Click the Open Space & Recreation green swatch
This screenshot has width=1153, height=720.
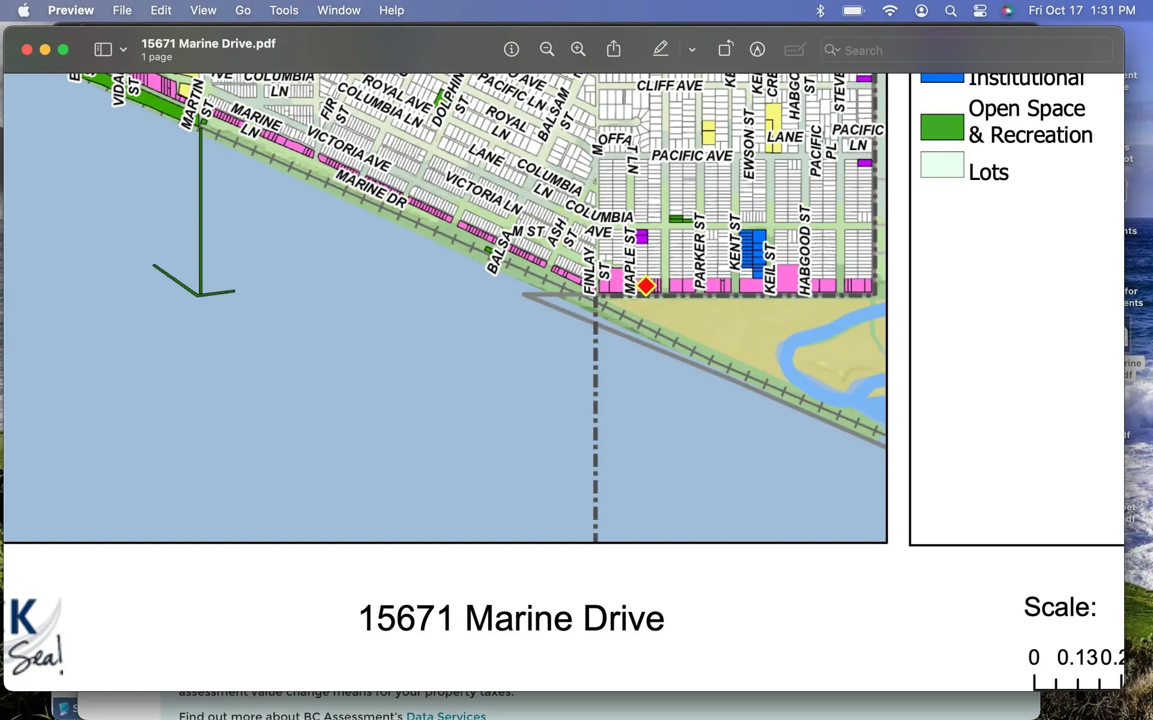pos(942,127)
